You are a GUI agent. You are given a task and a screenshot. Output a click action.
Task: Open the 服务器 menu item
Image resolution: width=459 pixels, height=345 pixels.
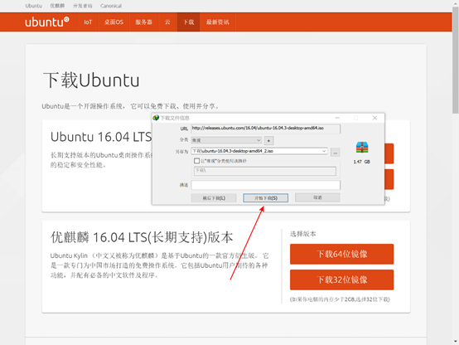pos(143,22)
